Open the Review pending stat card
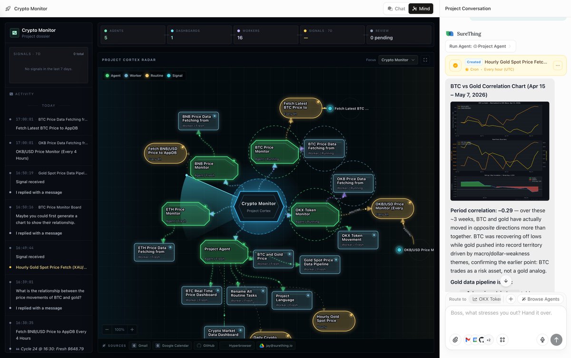 [398, 34]
